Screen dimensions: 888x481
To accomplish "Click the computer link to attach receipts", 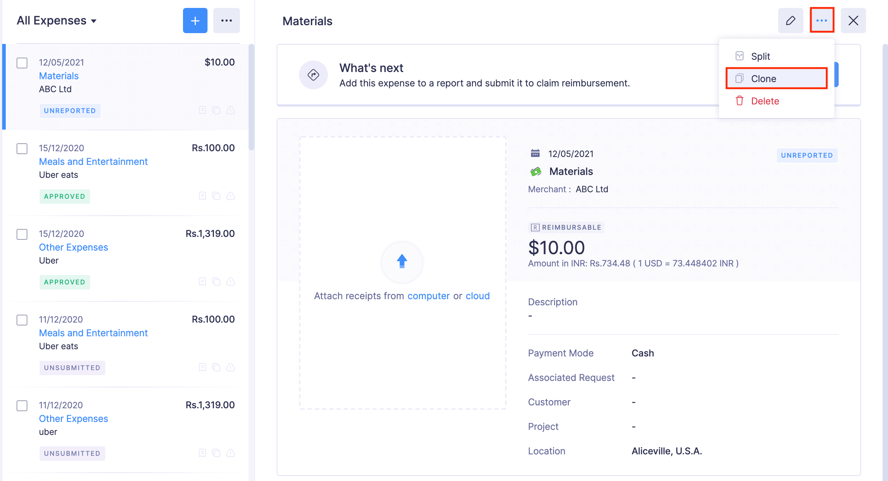I will coord(428,296).
